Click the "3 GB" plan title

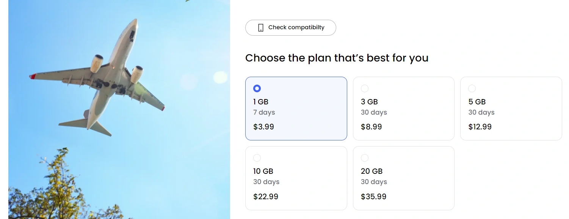369,102
